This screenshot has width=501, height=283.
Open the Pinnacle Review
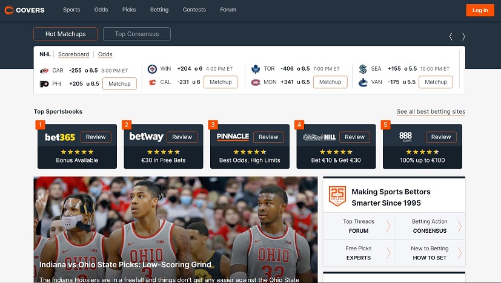point(268,137)
